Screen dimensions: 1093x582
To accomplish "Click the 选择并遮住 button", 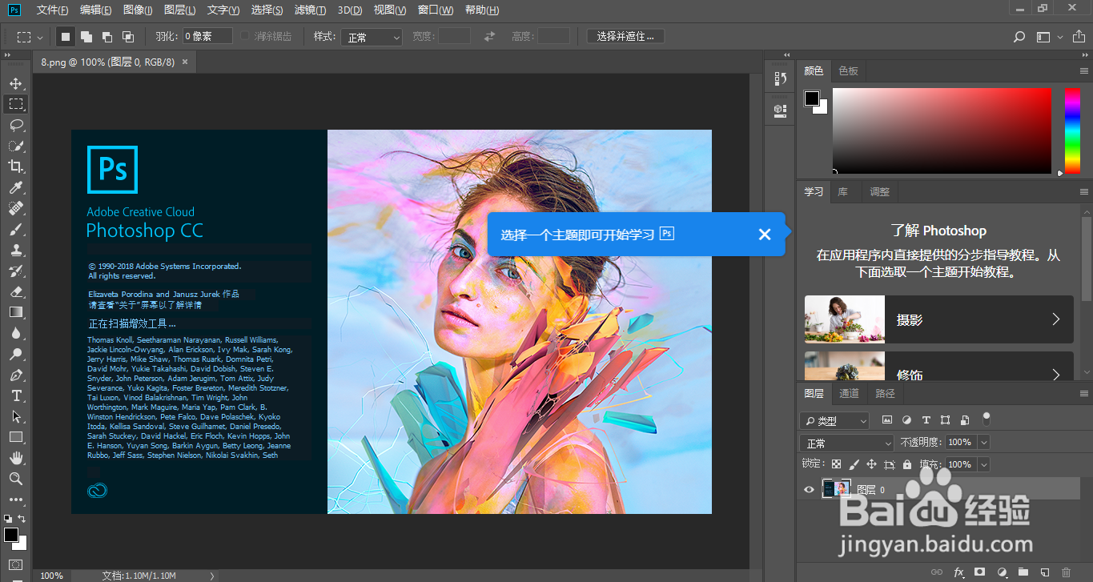I will click(625, 37).
